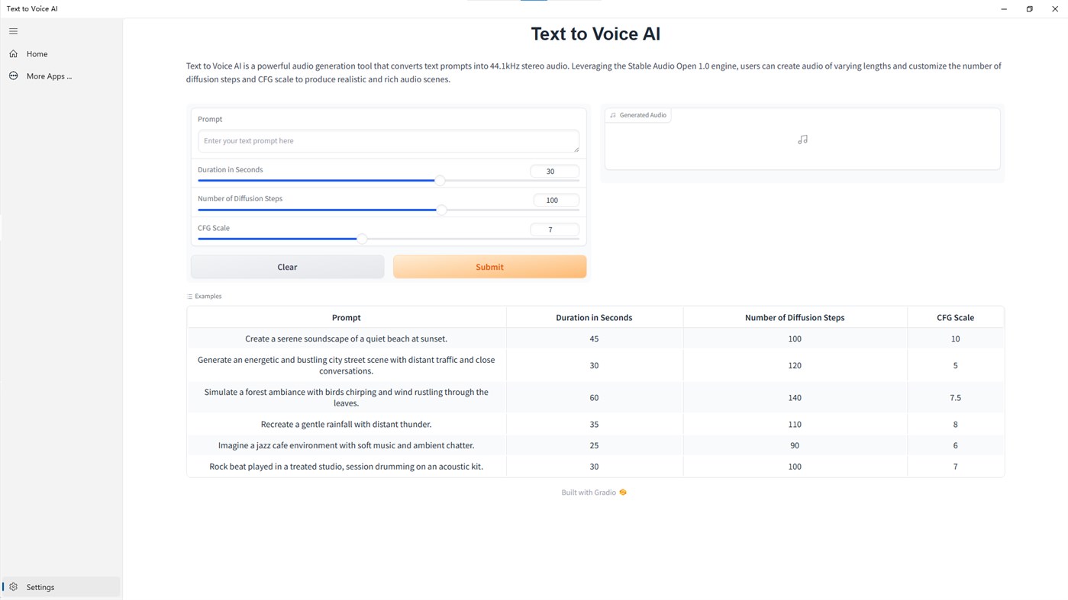
Task: Open the More Apps menu item
Action: point(49,76)
